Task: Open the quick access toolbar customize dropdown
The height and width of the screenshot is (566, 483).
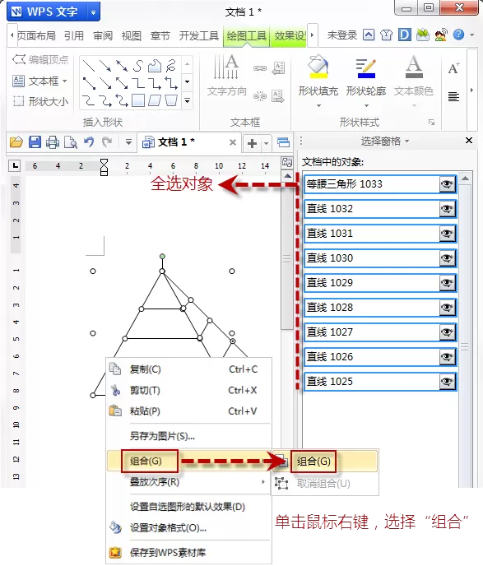Action: click(128, 141)
